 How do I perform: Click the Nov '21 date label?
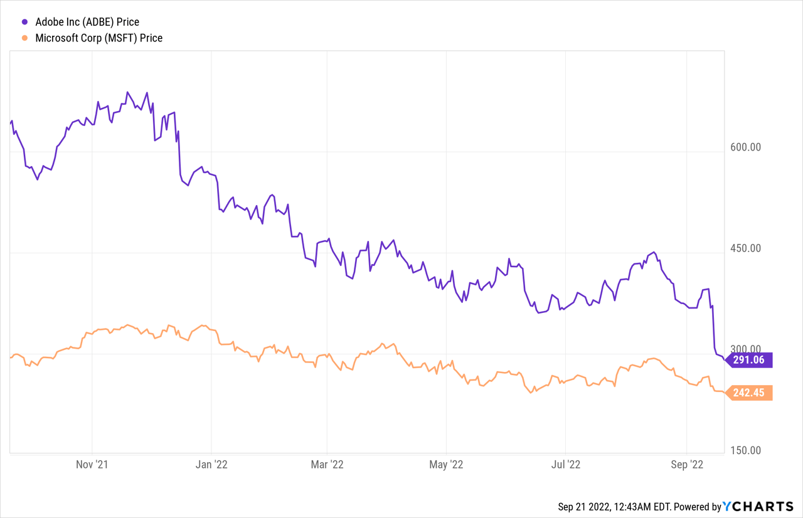(92, 465)
